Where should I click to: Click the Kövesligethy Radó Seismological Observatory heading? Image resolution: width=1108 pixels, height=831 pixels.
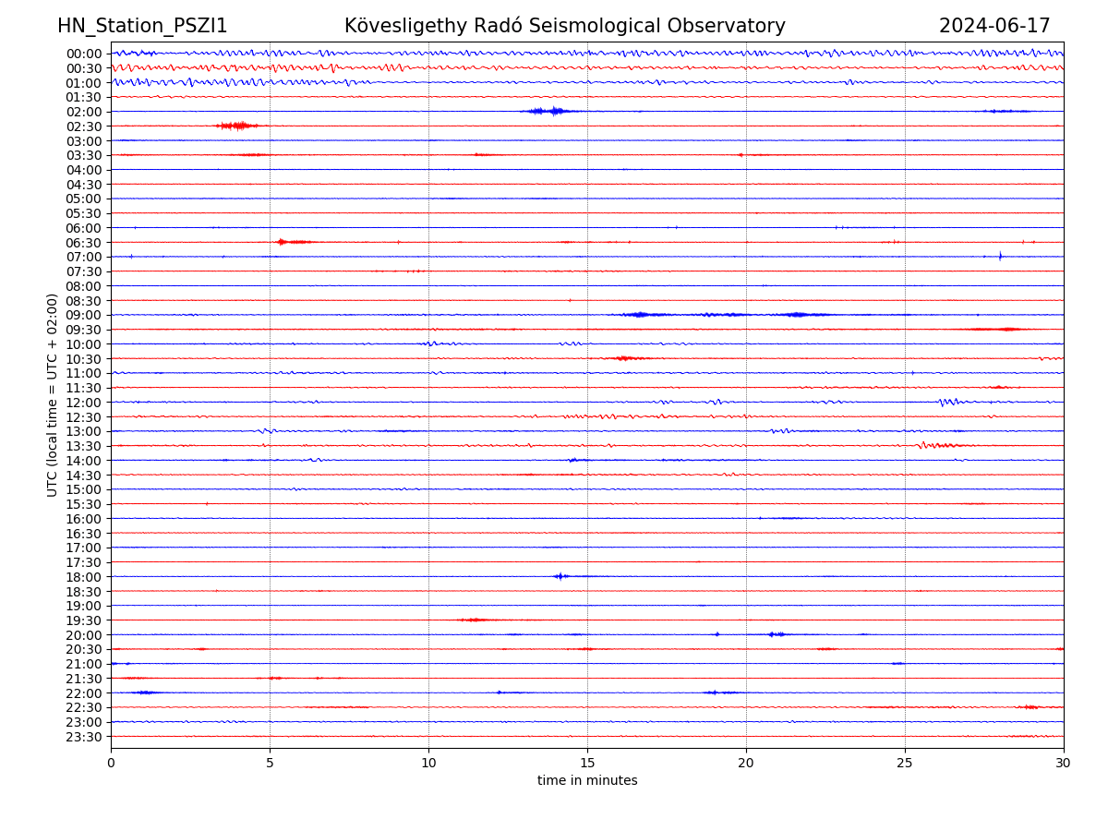tap(564, 26)
